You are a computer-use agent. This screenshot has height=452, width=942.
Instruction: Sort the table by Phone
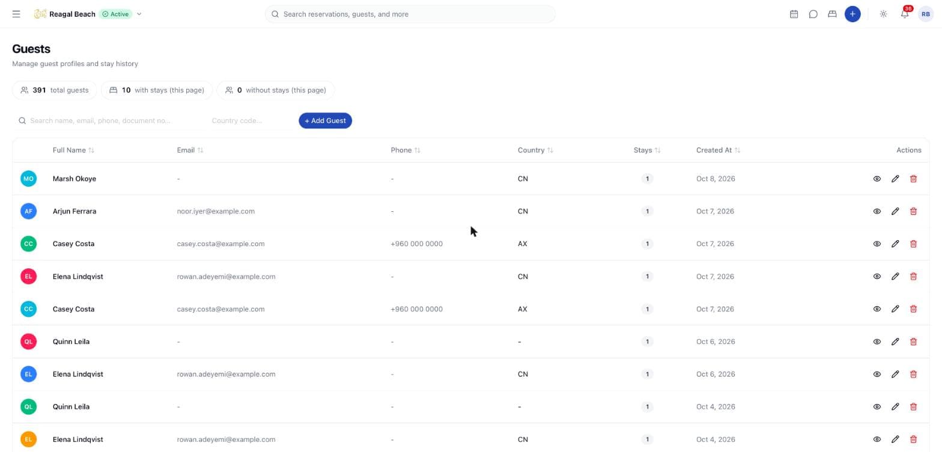coord(405,150)
